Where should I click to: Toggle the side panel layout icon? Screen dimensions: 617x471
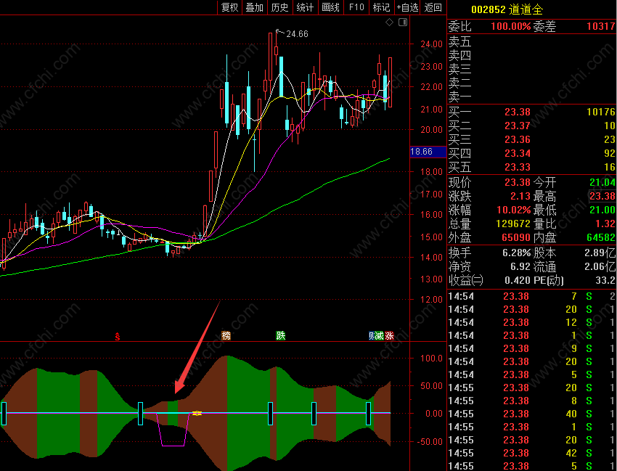coord(403,22)
